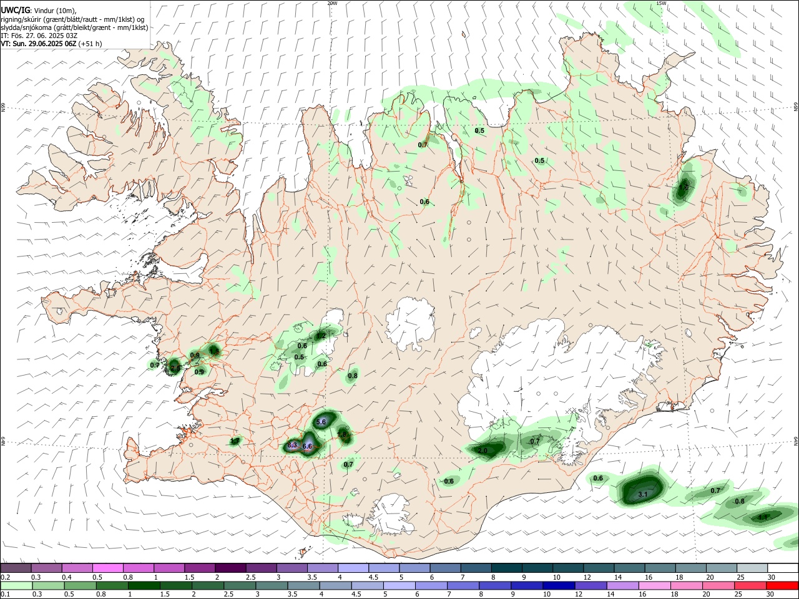
Task: Pick upper legend light blue swatch between 4 and 4.5
Action: click(x=353, y=568)
